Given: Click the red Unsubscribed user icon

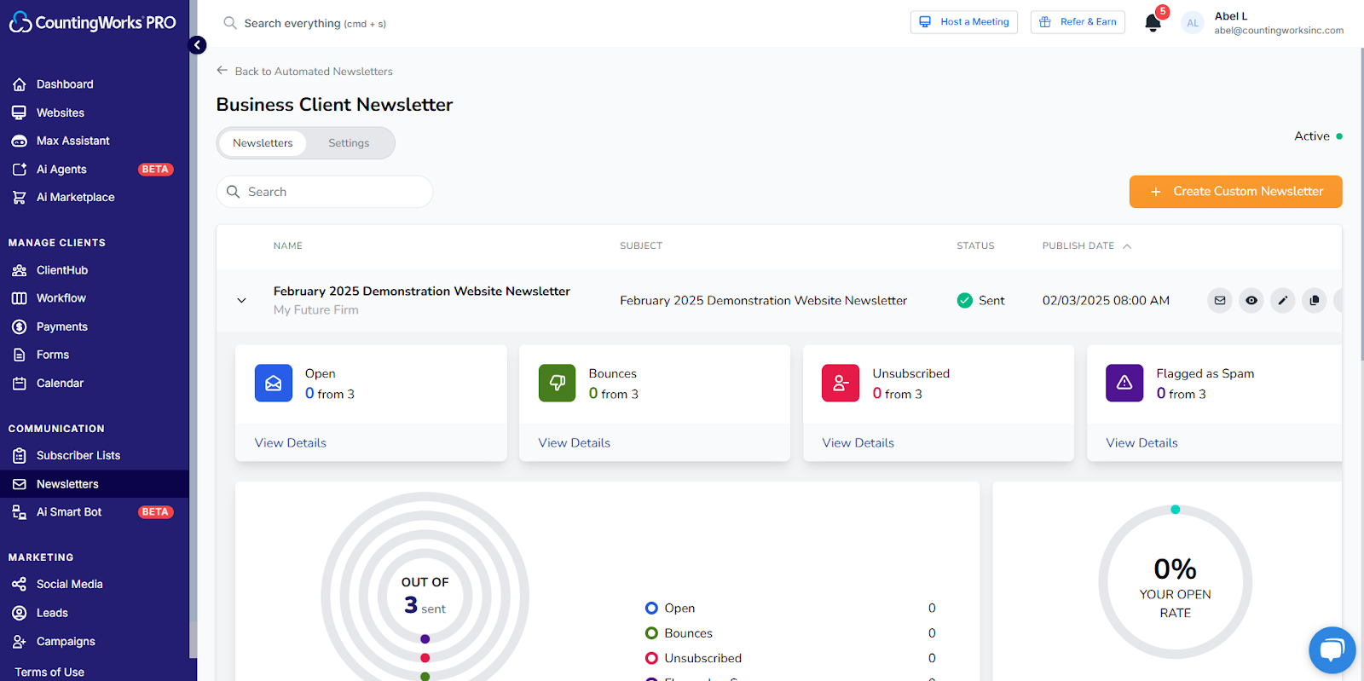Looking at the screenshot, I should [841, 383].
